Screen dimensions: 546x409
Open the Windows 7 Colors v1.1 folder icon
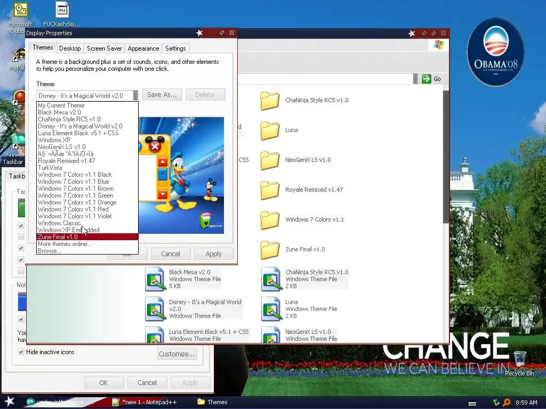270,220
